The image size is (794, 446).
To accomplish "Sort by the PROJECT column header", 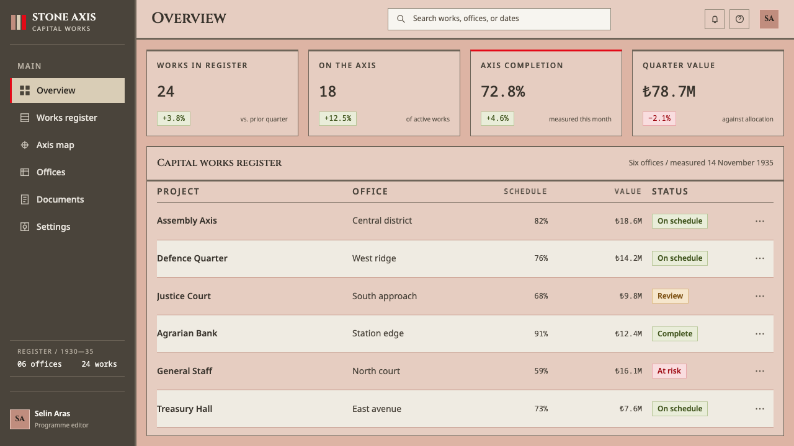I will click(x=178, y=191).
